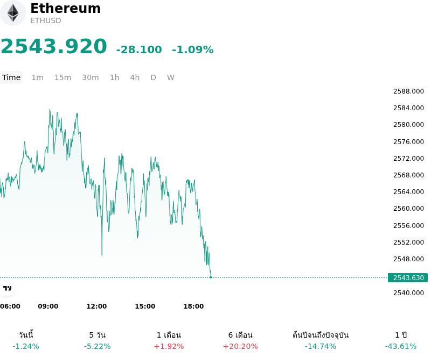This screenshot has height=357, width=431.
Task: Choose the 6 เดือน +20.20% range
Action: (240, 340)
